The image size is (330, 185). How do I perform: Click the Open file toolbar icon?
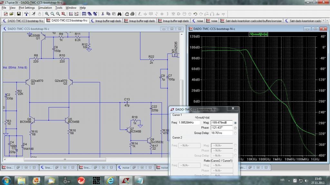coord(11,14)
